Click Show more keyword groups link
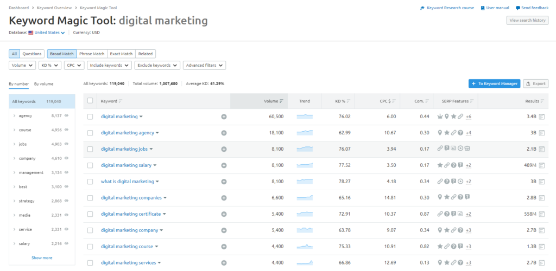 tap(42, 257)
